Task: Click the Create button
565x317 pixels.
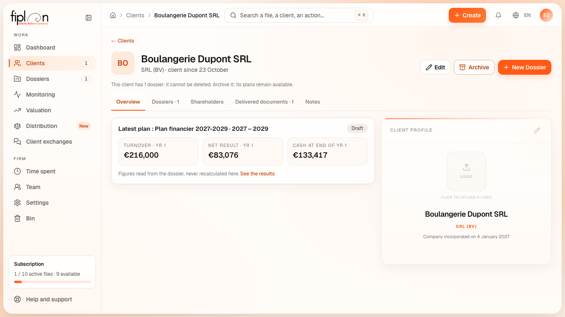Action: (467, 15)
